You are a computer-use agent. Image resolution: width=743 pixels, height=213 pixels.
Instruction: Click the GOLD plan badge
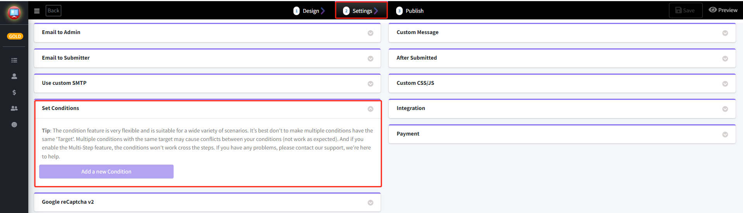tap(15, 36)
